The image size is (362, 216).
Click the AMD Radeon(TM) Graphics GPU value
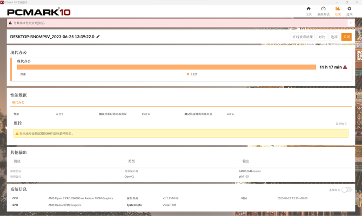coord(65,205)
